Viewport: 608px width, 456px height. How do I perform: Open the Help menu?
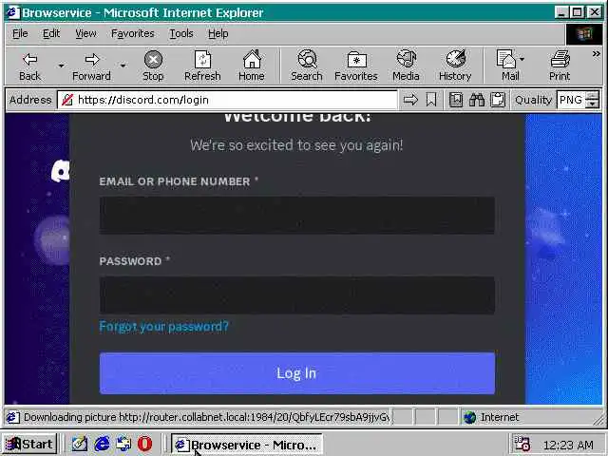(x=218, y=34)
